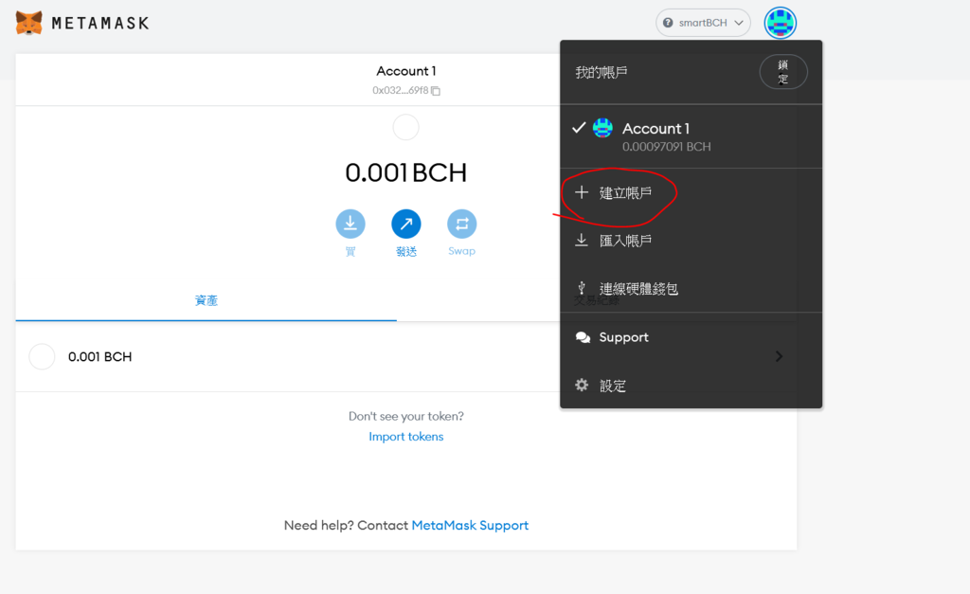The image size is (970, 594).
Task: Copy the 0x032...69f8 address icon
Action: click(x=436, y=91)
